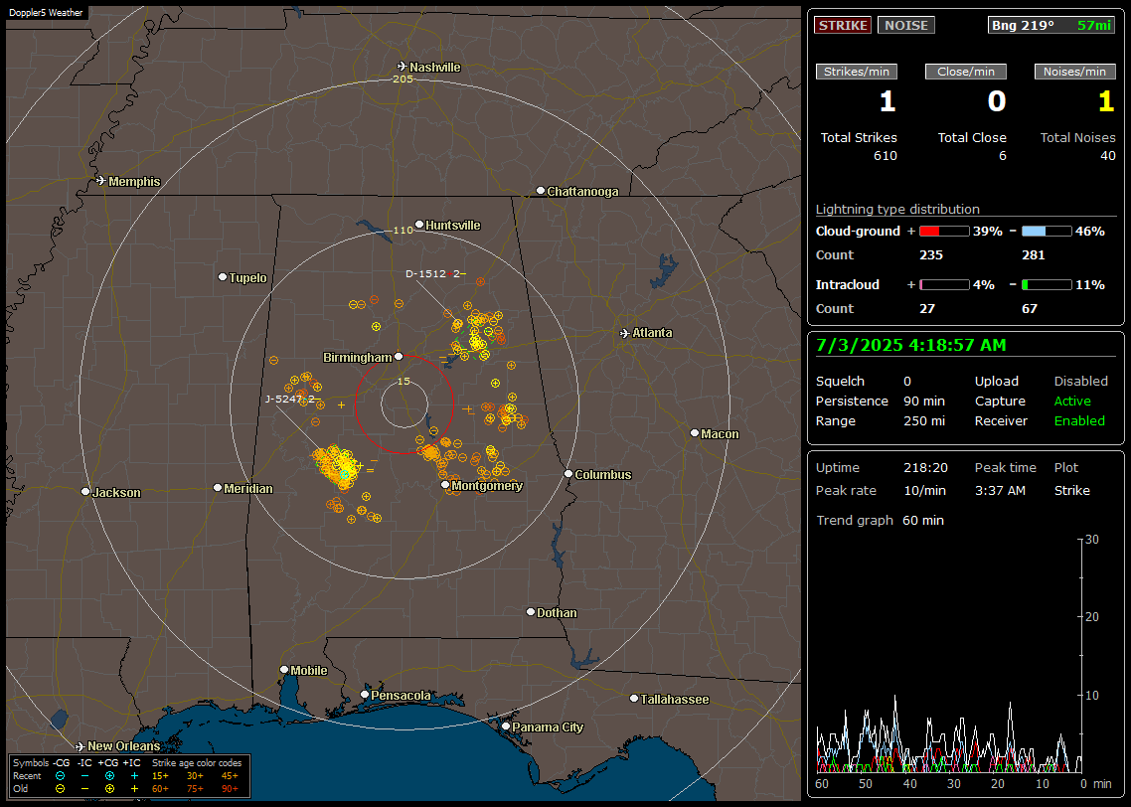Click the positive Cloud-ground count 235
1131x807 pixels.
click(x=930, y=254)
